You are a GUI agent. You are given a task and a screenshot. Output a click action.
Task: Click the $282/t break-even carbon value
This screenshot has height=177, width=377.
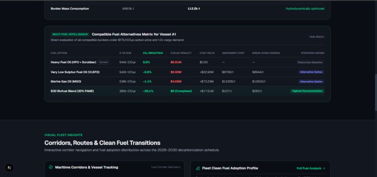point(257,91)
